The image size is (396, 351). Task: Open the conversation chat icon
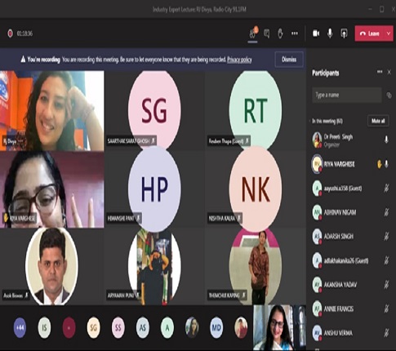coord(267,33)
